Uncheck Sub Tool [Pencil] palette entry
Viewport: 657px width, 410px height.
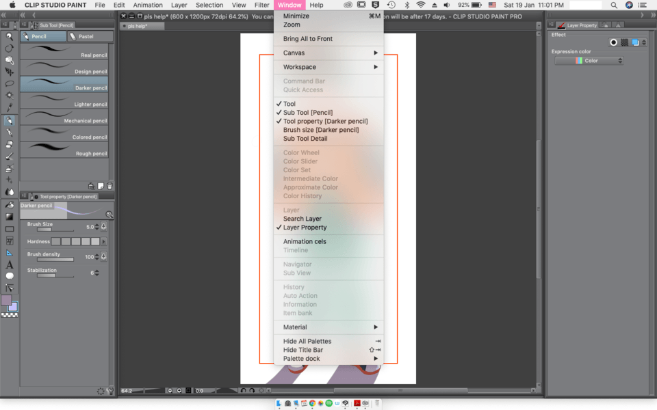(307, 113)
